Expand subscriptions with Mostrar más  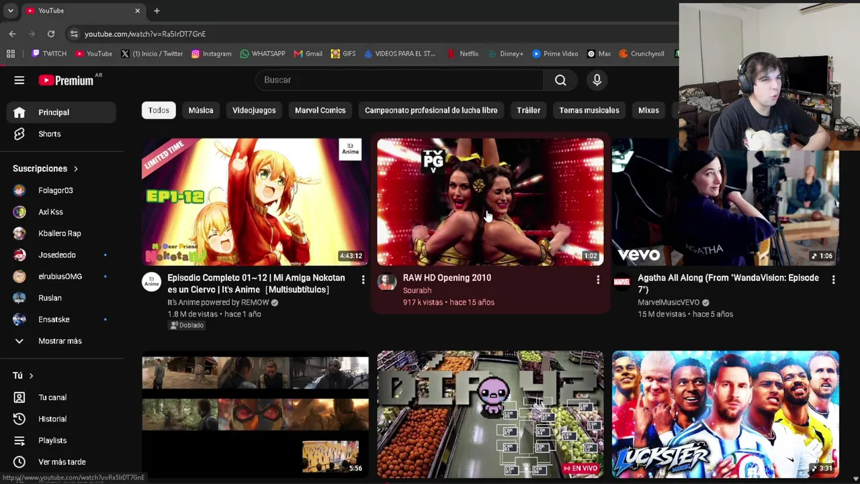click(60, 341)
